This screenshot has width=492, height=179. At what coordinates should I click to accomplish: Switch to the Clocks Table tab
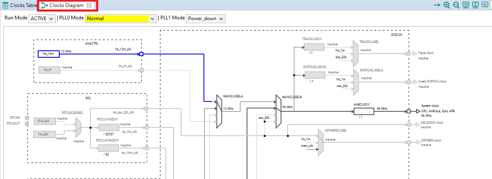tap(19, 6)
